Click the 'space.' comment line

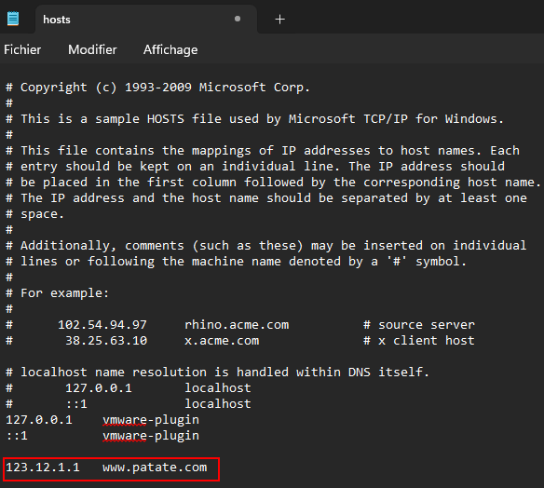[x=34, y=214]
